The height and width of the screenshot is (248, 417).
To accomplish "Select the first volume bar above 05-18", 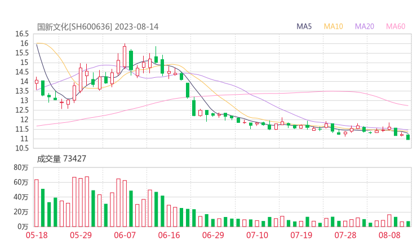I will [x=37, y=203].
